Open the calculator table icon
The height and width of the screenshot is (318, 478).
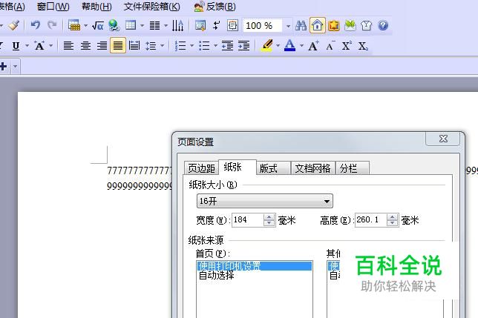coord(74,25)
